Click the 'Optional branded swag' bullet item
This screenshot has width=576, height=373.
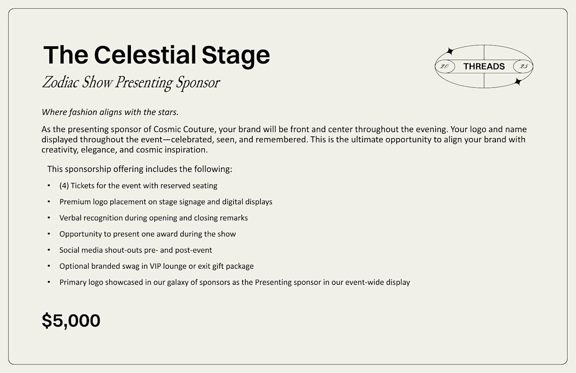click(x=157, y=266)
